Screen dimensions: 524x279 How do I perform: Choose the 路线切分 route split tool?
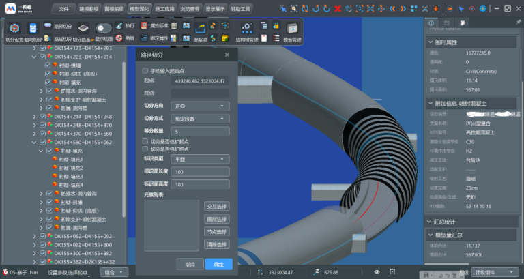[x=58, y=39]
